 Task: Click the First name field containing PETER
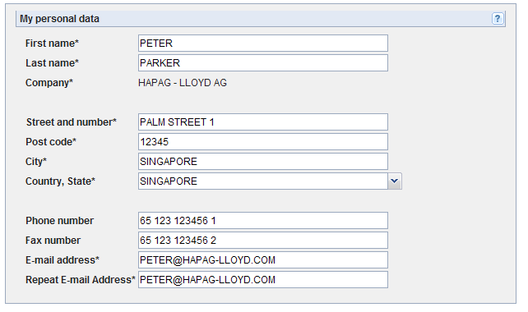263,43
